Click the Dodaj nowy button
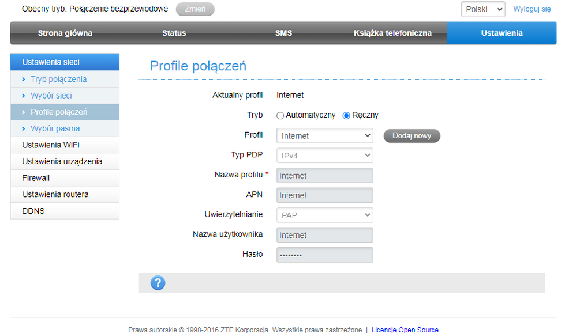Image resolution: width=576 pixels, height=333 pixels. pos(412,136)
